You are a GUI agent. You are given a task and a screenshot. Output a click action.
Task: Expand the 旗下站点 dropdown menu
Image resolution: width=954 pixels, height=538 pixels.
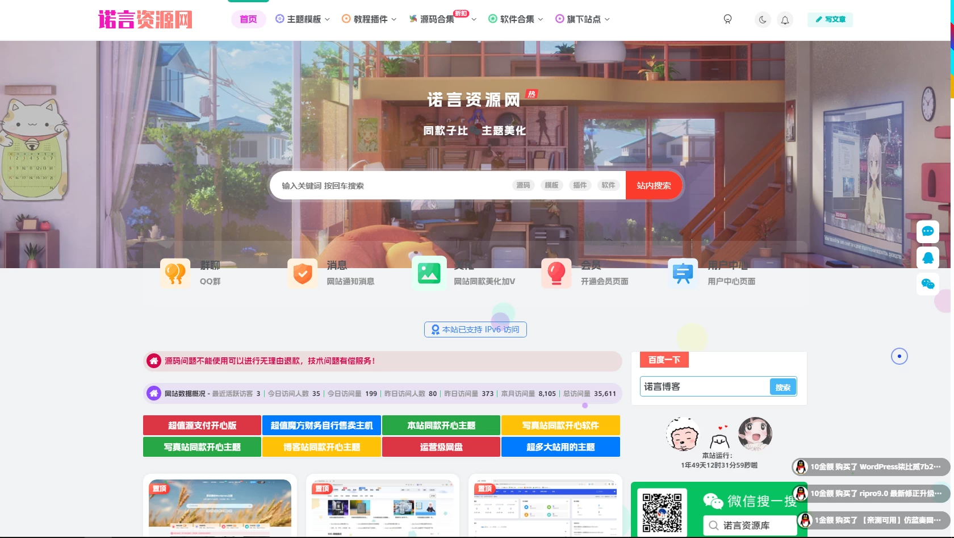click(x=581, y=19)
